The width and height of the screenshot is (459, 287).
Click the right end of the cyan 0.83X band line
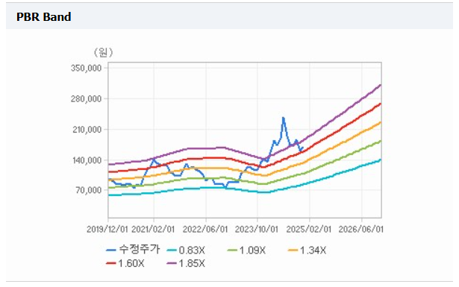(x=380, y=160)
